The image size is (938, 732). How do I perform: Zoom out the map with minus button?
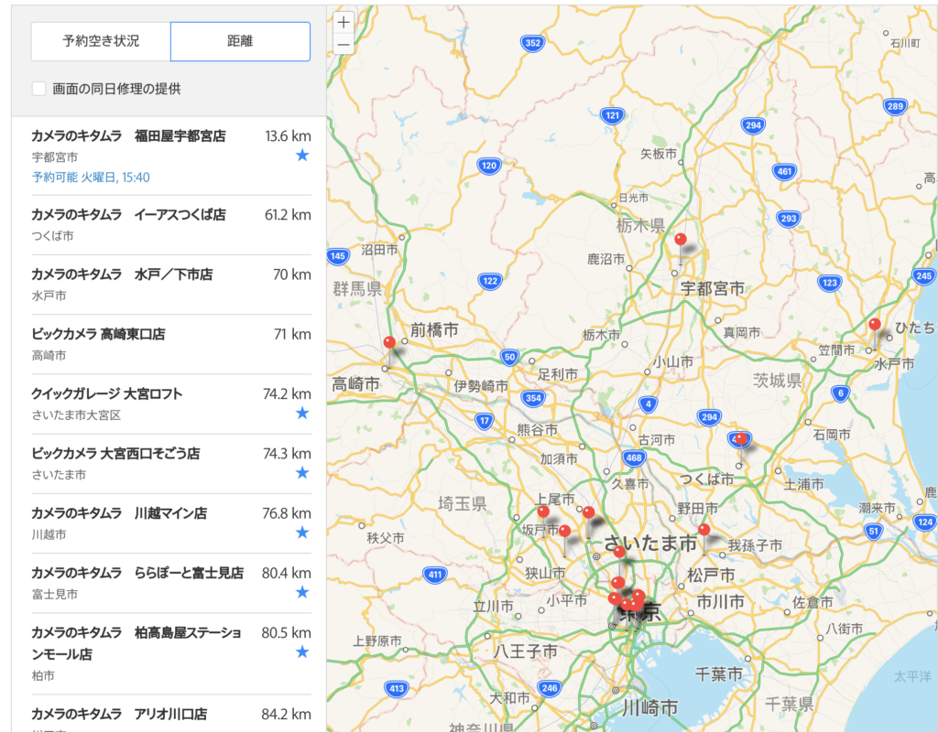[344, 44]
